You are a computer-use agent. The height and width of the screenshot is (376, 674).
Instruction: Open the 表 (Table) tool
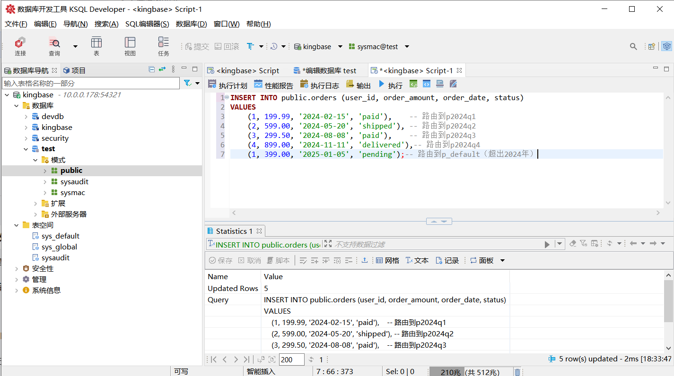(x=96, y=46)
